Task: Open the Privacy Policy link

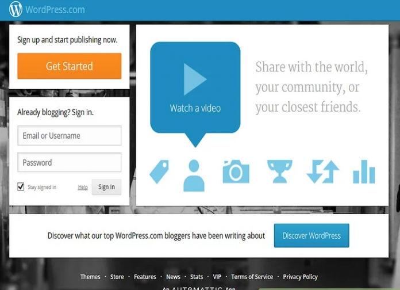Action: 300,277
